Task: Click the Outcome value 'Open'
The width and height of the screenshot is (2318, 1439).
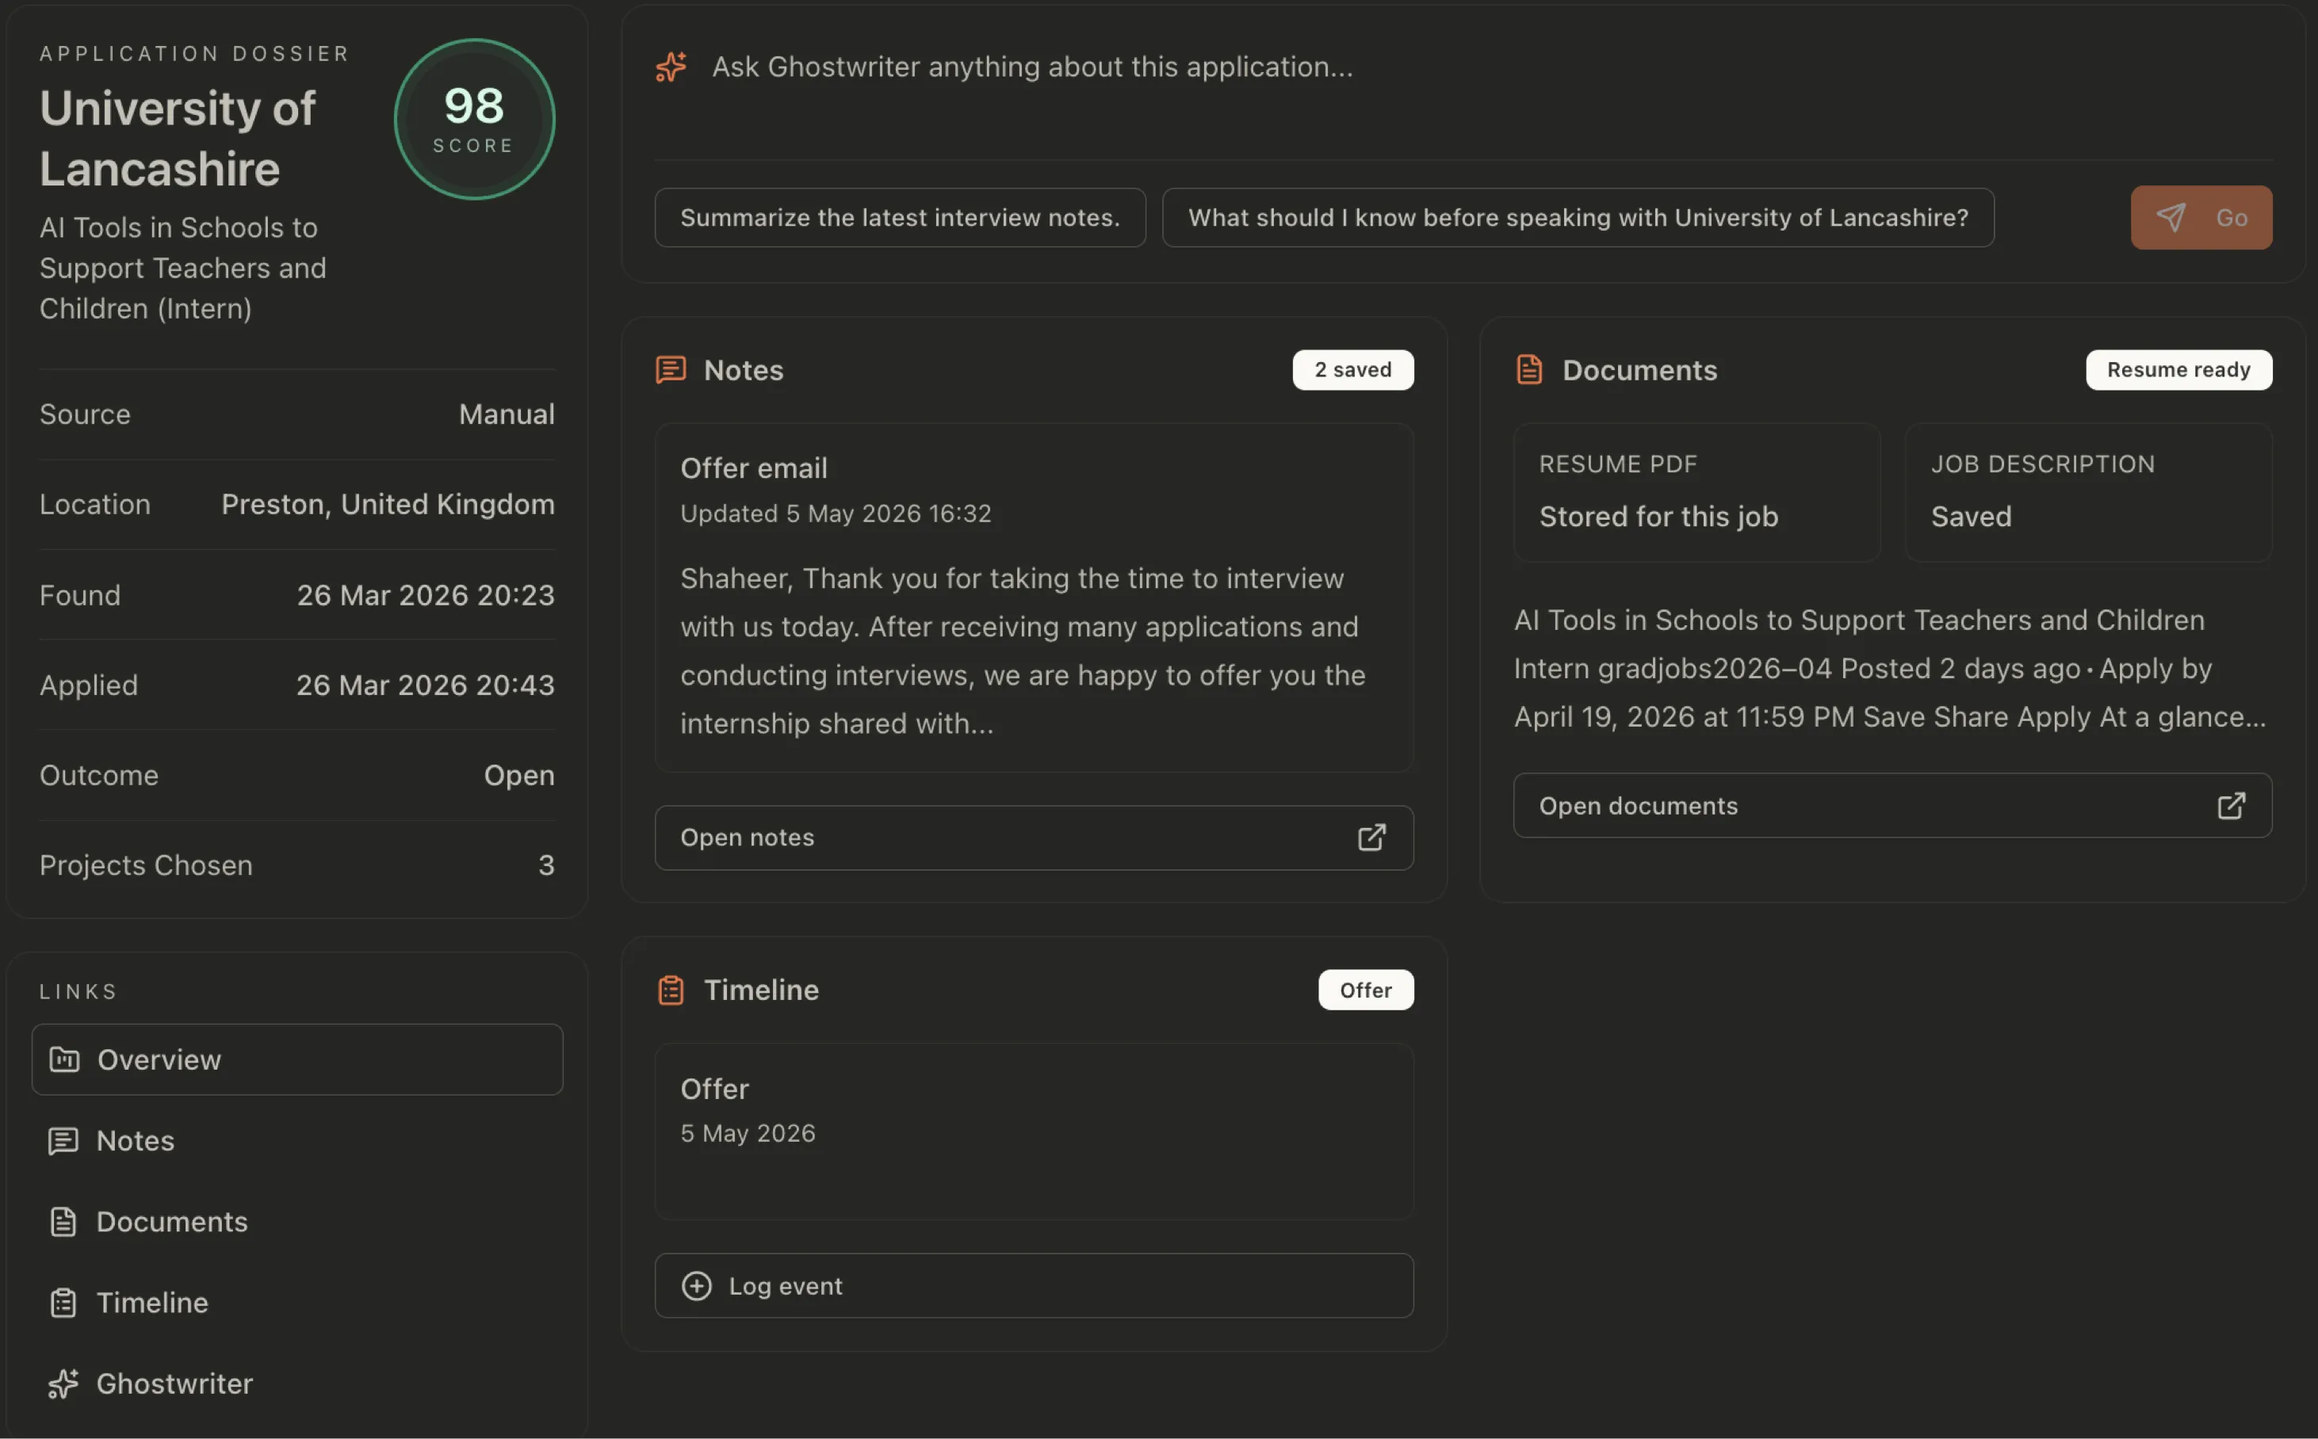Action: 518,776
